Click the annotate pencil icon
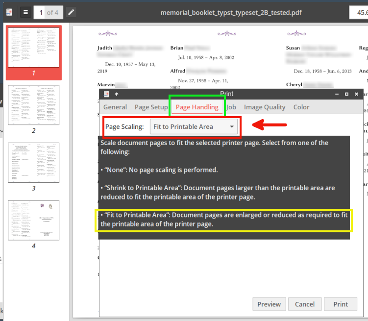 tap(72, 12)
